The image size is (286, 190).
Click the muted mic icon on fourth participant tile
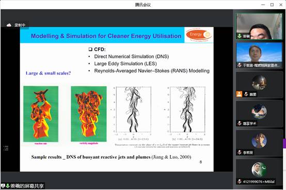point(240,123)
